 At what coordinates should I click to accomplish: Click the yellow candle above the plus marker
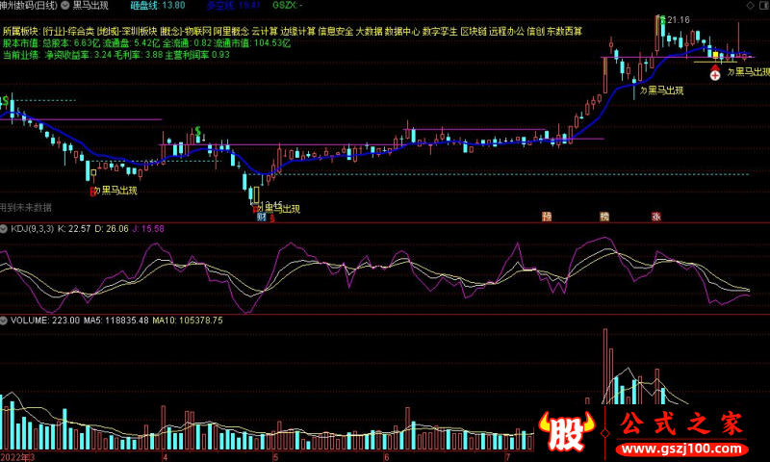[715, 55]
